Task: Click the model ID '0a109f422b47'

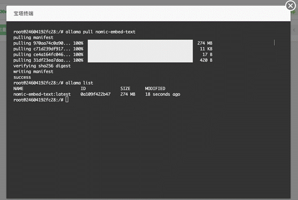Action: (x=96, y=94)
